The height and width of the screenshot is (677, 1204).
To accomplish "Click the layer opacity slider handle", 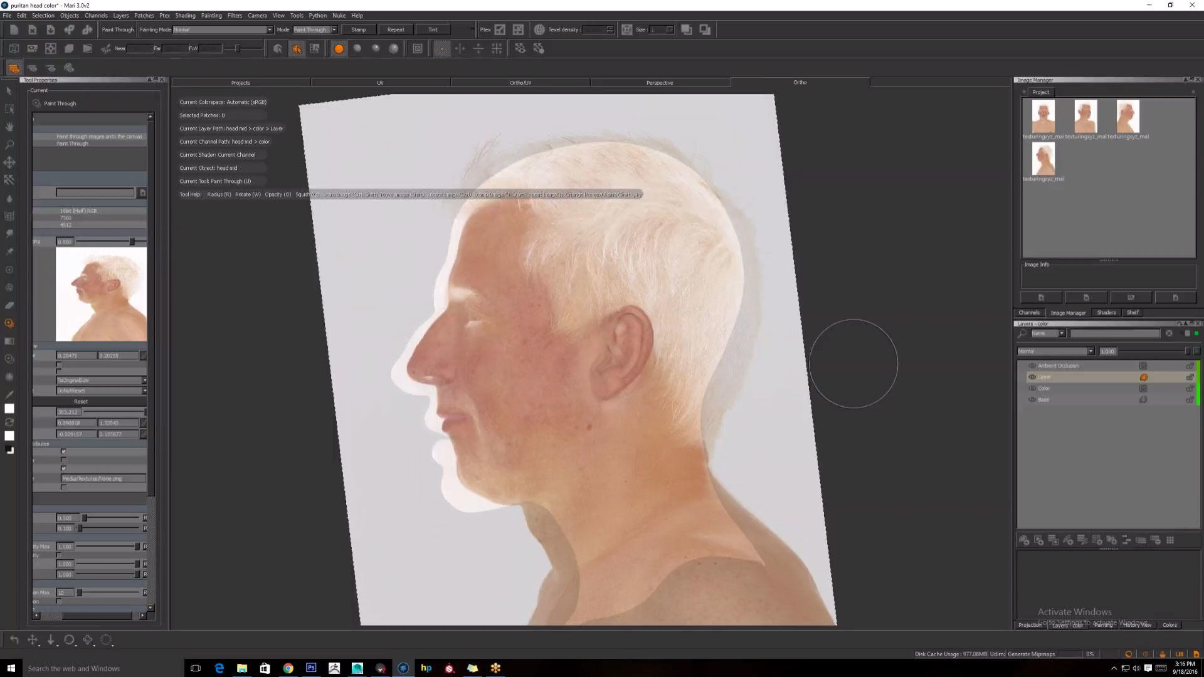I will [x=1186, y=351].
